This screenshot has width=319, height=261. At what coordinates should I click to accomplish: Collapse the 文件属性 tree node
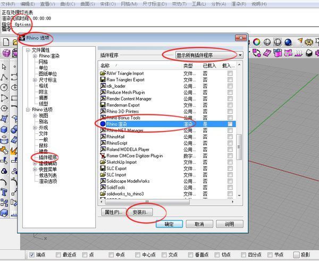[x=28, y=50]
